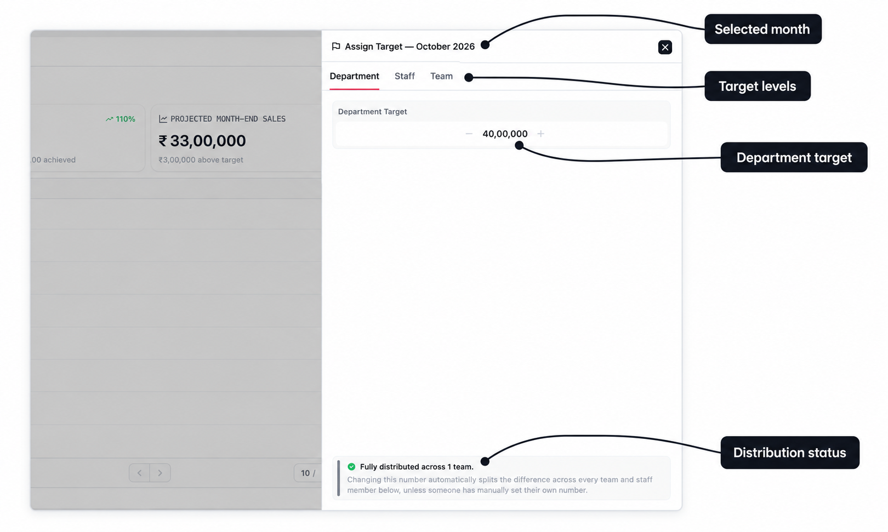Viewport: 888px width, 532px height.
Task: Decrease department target with minus button
Action: point(469,134)
